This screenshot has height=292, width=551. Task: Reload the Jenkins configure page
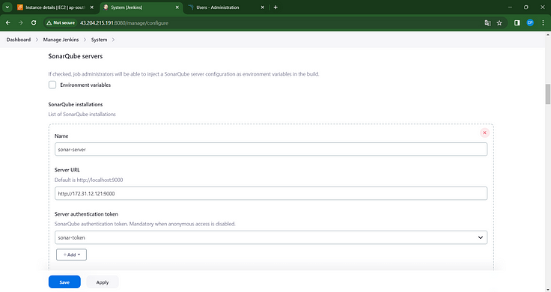[34, 22]
